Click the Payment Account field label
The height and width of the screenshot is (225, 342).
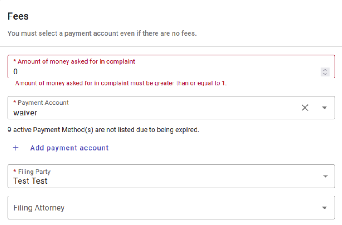click(x=43, y=102)
